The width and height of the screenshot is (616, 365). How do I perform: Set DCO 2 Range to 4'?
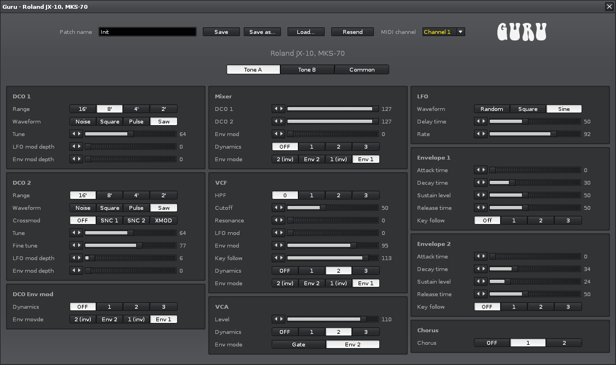click(136, 195)
